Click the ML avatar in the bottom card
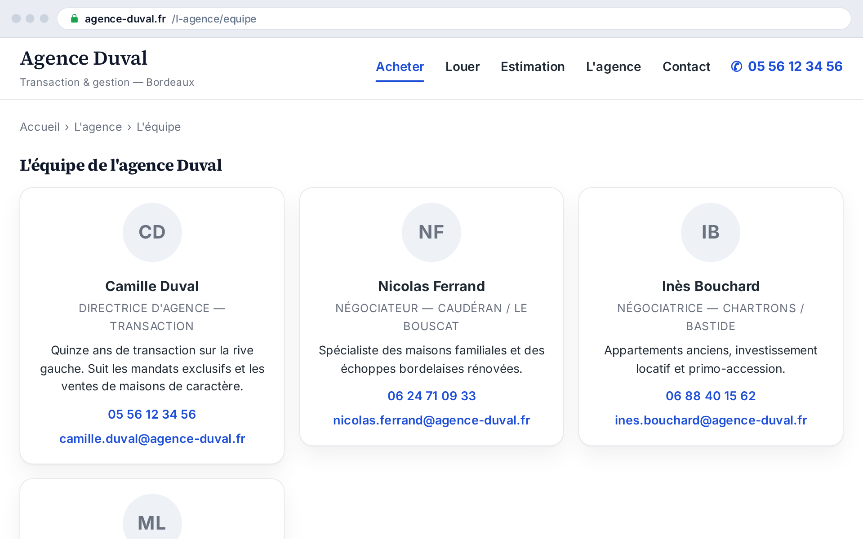 click(x=152, y=517)
